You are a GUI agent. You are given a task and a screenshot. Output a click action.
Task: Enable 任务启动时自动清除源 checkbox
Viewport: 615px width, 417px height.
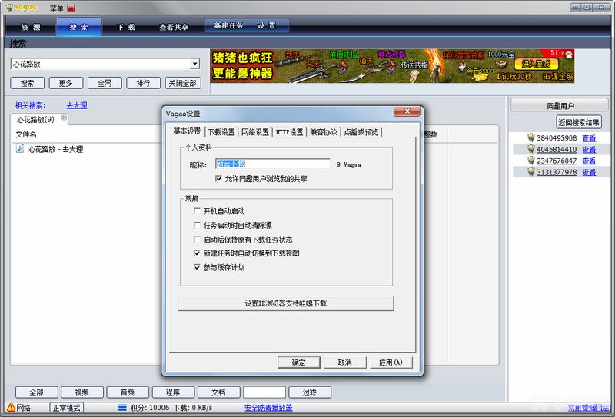(x=197, y=225)
